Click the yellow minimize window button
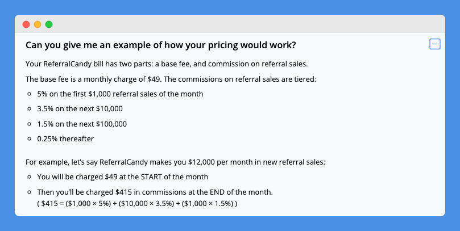Image resolution: width=460 pixels, height=231 pixels. coord(38,24)
